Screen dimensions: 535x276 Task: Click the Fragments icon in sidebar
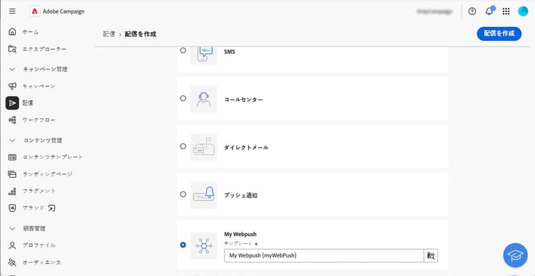[12, 191]
